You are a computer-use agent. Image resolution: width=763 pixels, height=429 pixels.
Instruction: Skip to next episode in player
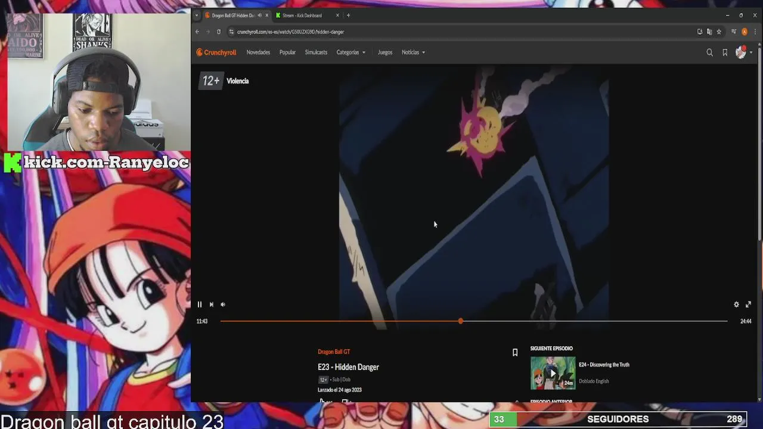pos(211,304)
